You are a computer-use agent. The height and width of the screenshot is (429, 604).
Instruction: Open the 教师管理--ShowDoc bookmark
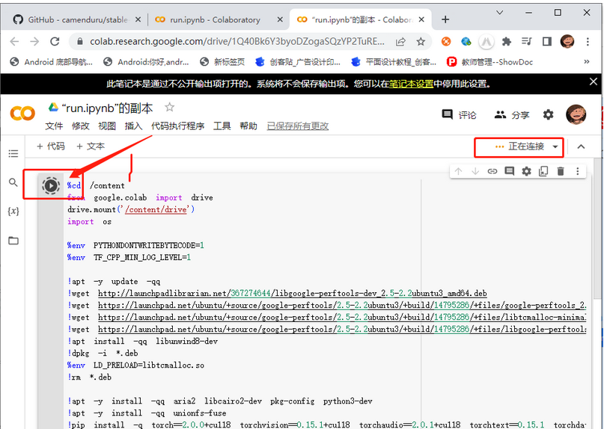pos(489,62)
